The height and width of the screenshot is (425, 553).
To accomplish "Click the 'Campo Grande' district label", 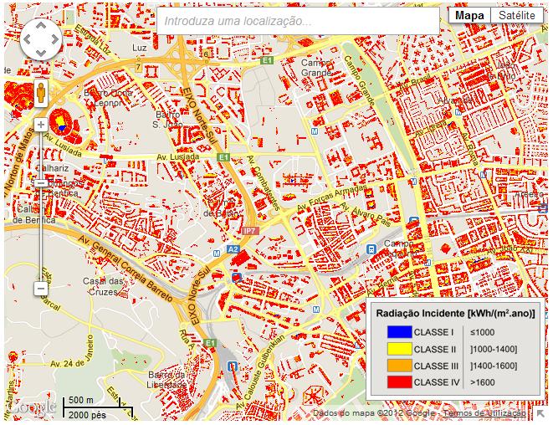I will 316,68.
